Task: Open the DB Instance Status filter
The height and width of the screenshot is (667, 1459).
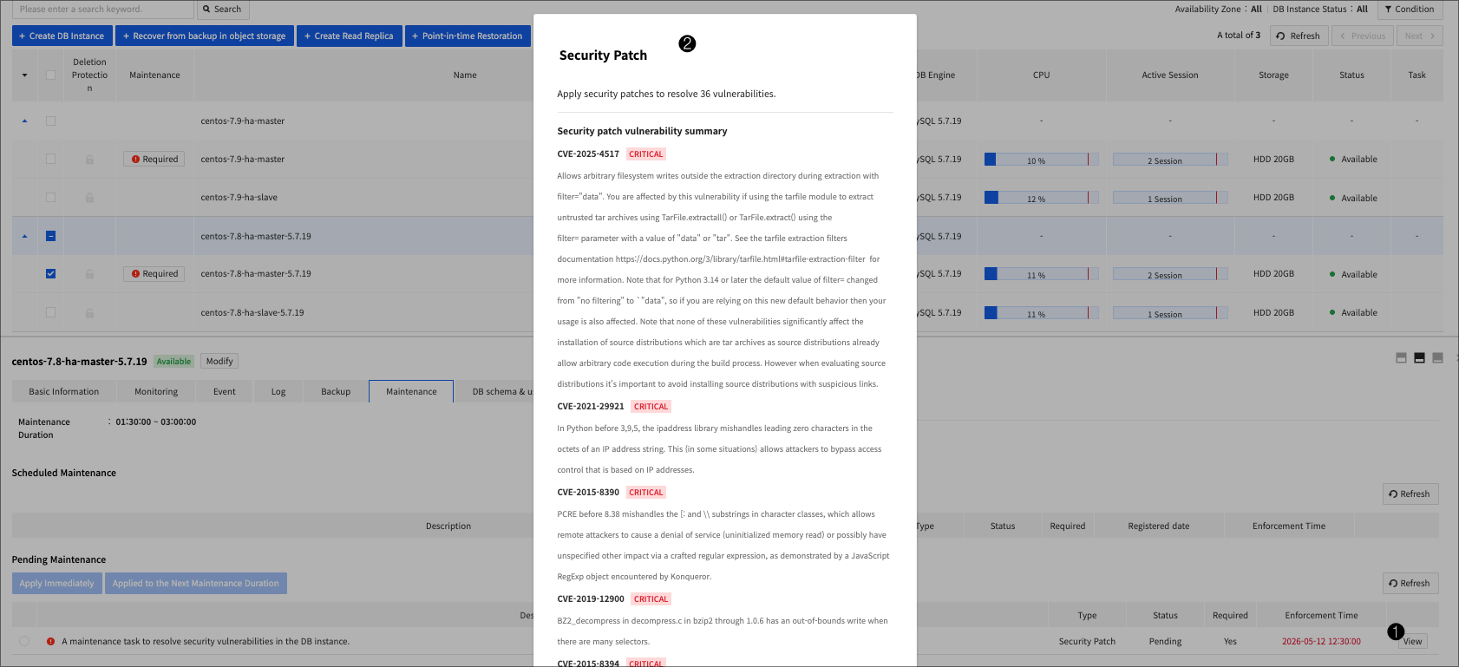Action: [x=1320, y=10]
